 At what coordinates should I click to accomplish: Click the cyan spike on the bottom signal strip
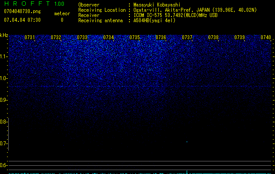click(x=187, y=172)
